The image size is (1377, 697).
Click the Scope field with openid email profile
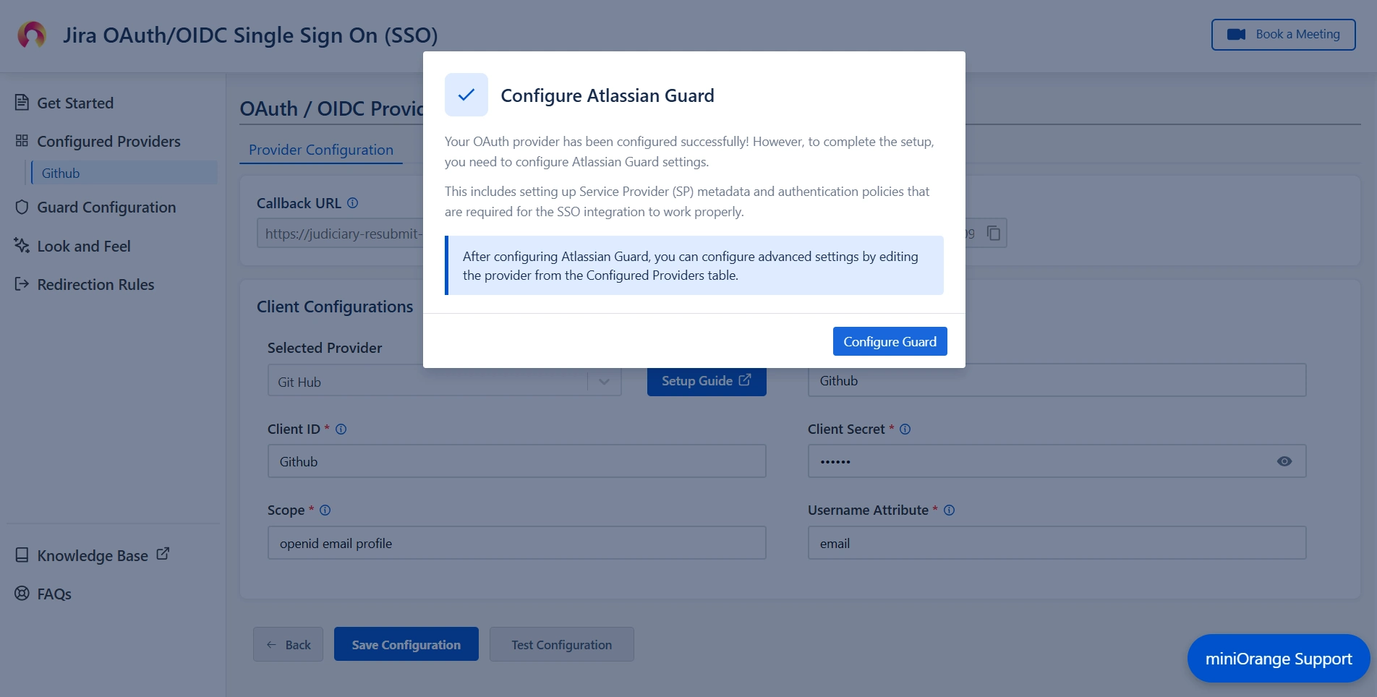(516, 543)
